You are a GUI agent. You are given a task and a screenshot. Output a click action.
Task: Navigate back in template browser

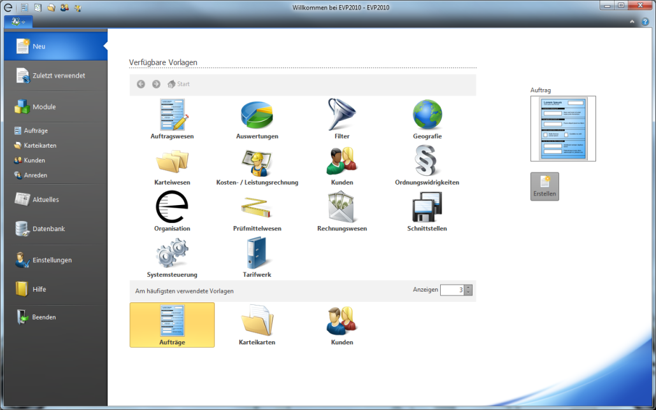[x=141, y=84]
